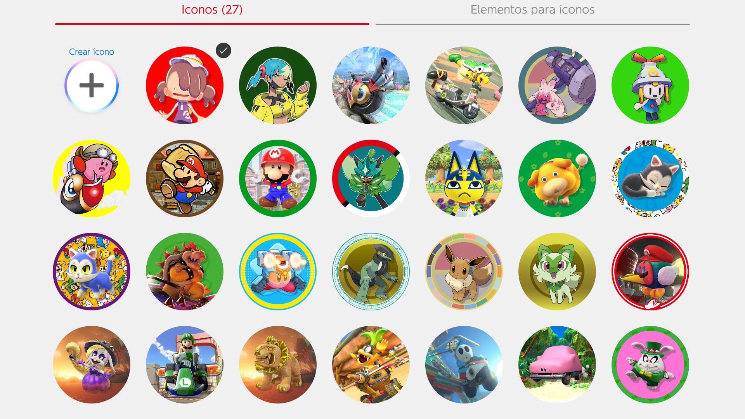The image size is (745, 419).
Task: Pick the Cappy bird with Mario hat icon
Action: tap(650, 272)
